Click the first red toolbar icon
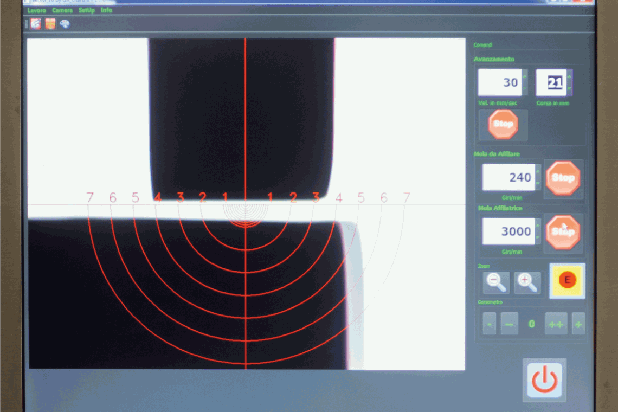This screenshot has width=618, height=412. point(36,24)
